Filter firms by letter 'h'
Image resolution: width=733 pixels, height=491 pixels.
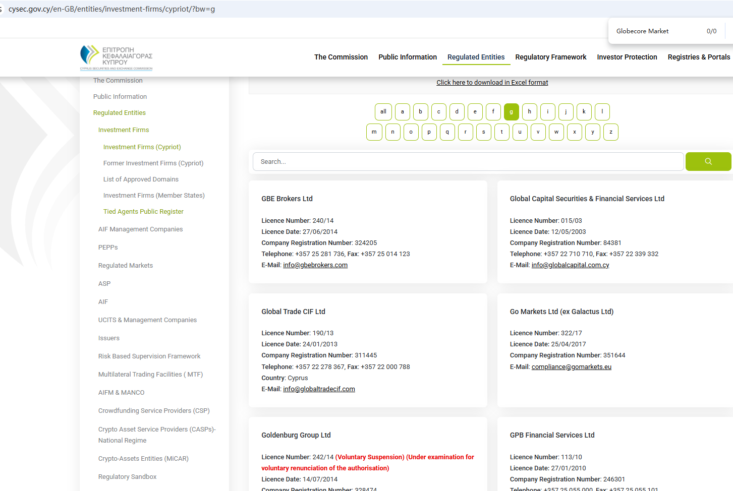(529, 112)
